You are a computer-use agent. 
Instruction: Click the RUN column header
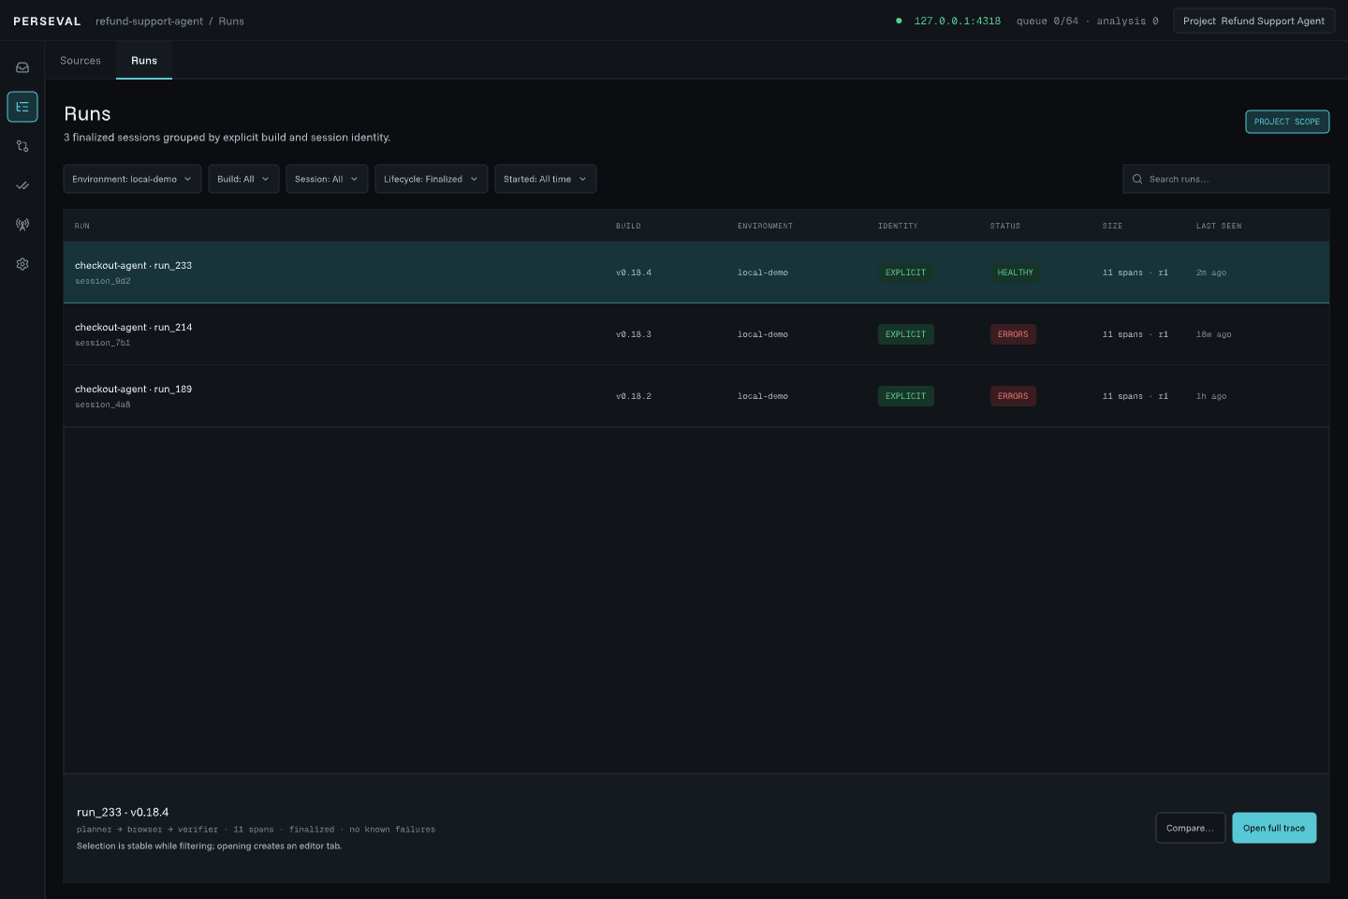[82, 226]
